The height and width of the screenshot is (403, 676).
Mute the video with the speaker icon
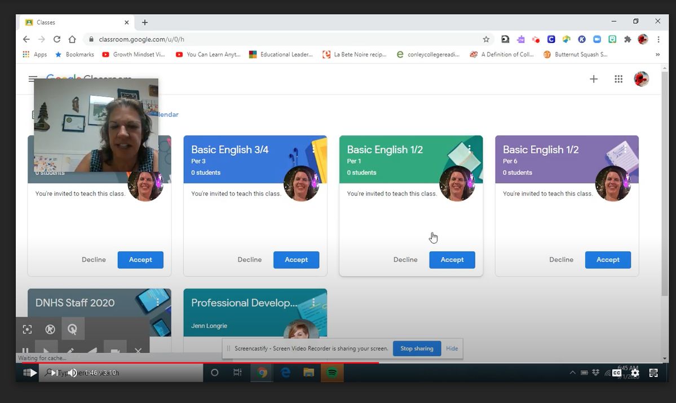pos(72,373)
